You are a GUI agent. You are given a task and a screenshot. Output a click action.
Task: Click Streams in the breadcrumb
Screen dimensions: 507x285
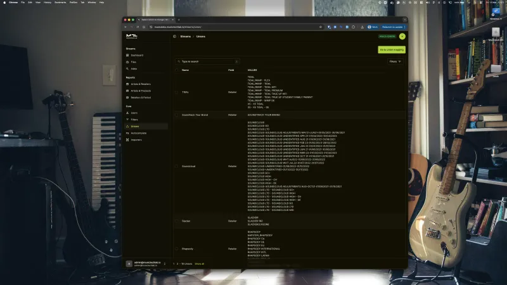point(185,37)
